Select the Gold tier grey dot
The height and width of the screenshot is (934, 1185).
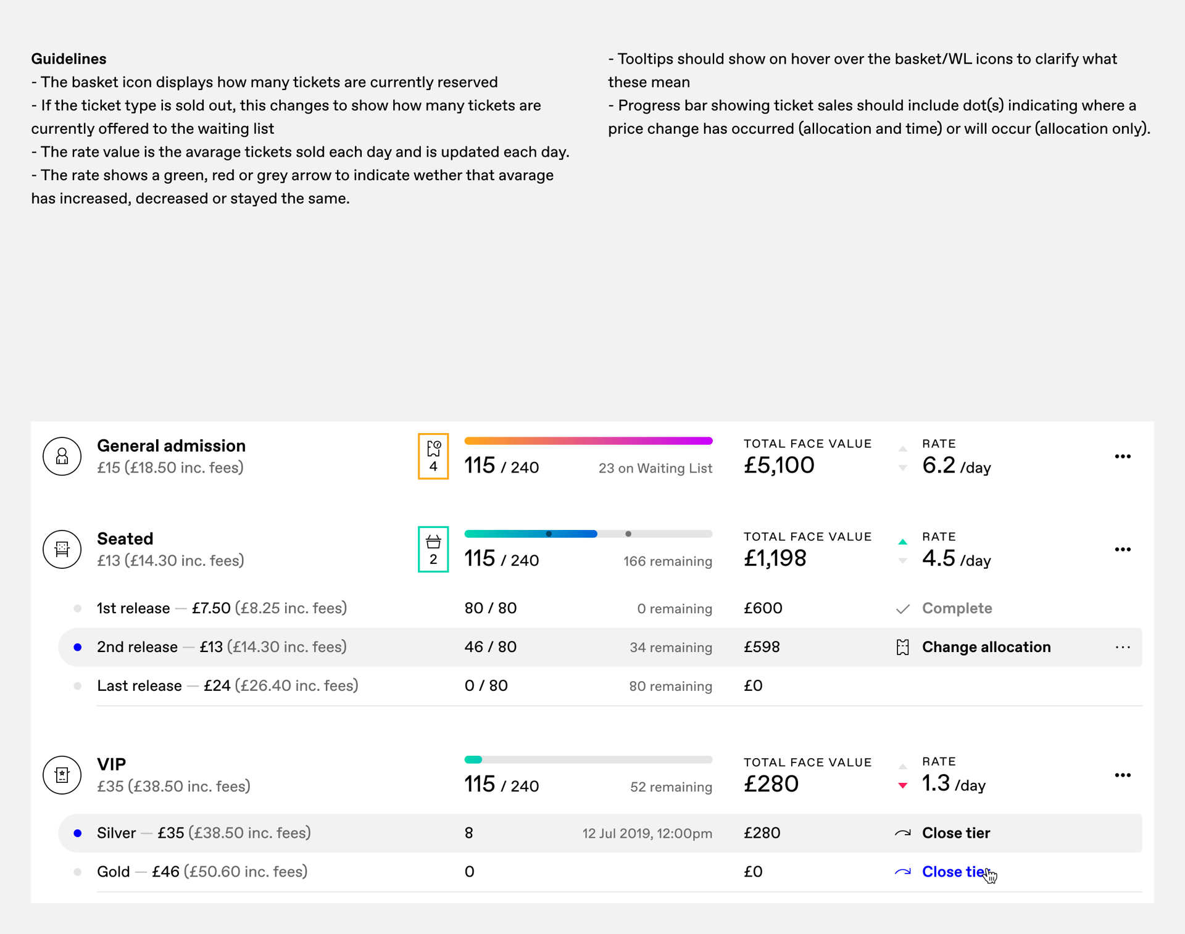click(78, 872)
